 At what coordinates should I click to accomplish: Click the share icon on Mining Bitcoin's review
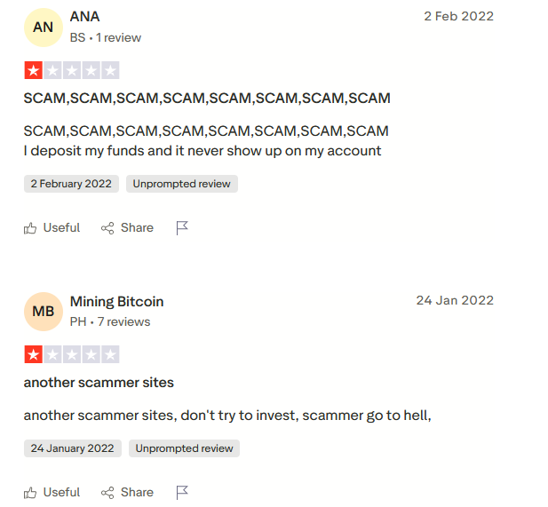click(x=107, y=493)
